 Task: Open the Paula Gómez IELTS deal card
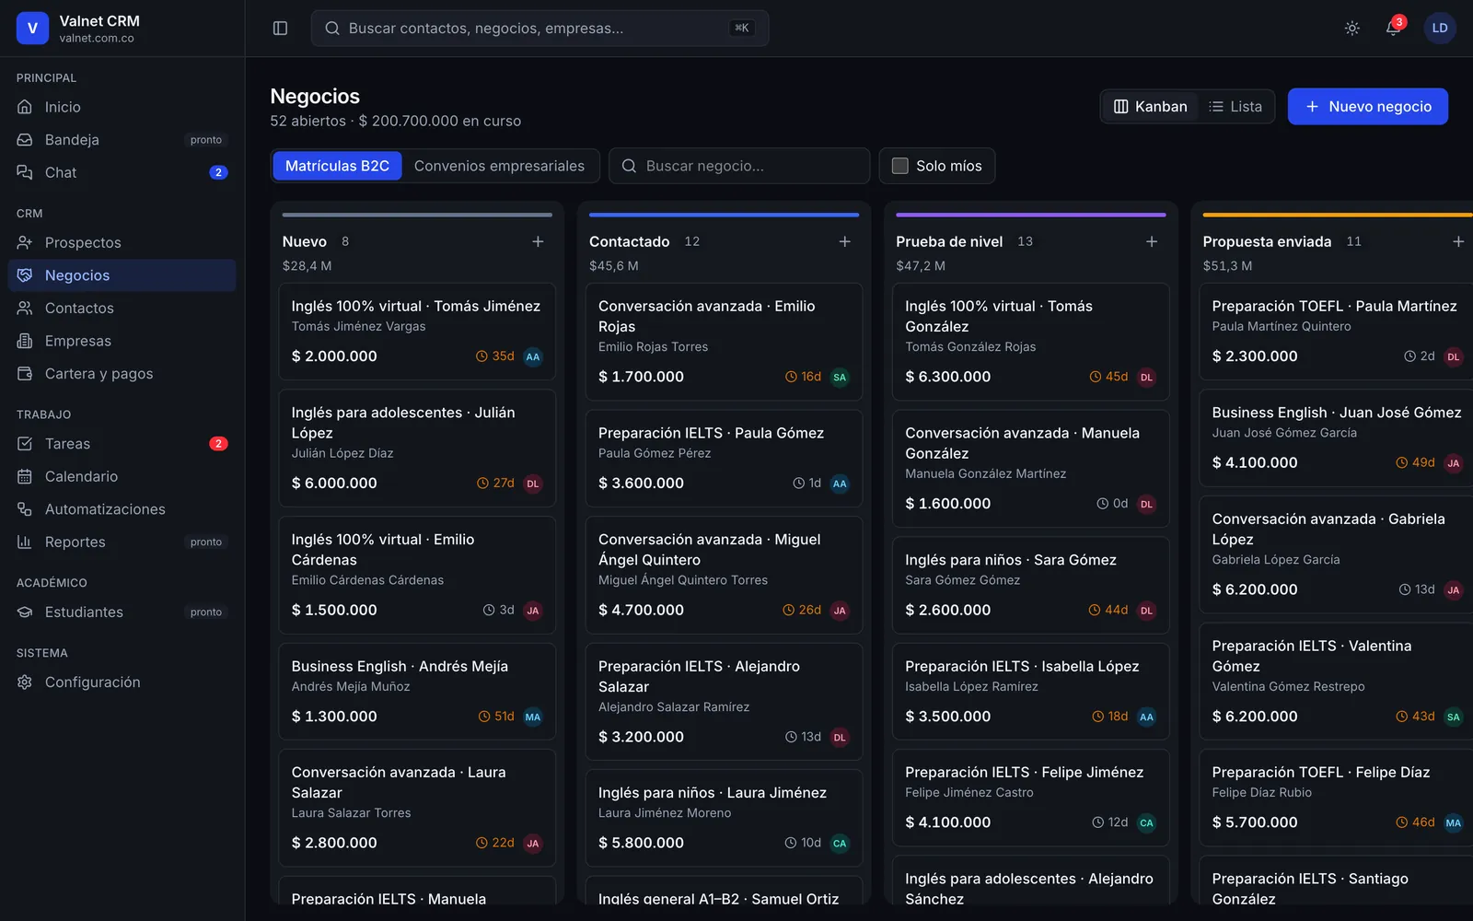tap(724, 459)
